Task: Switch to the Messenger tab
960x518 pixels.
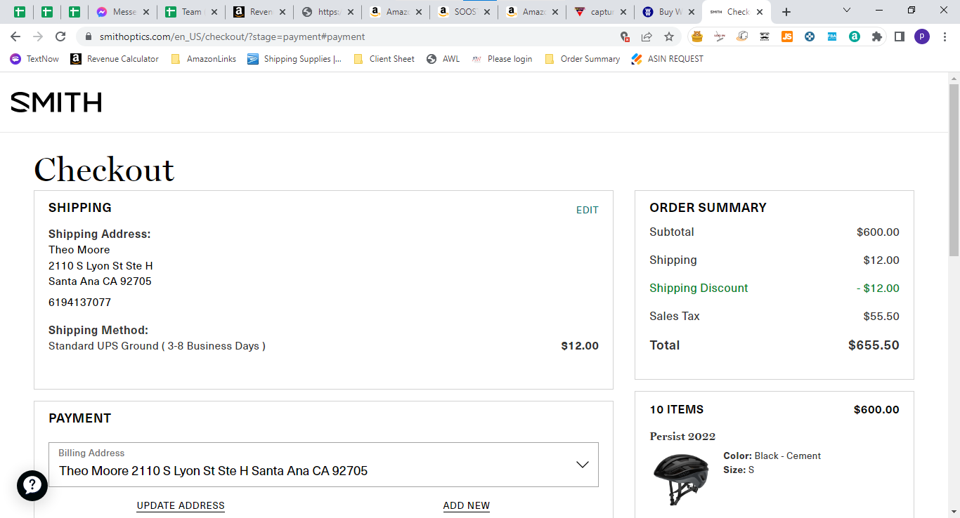Action: (122, 12)
